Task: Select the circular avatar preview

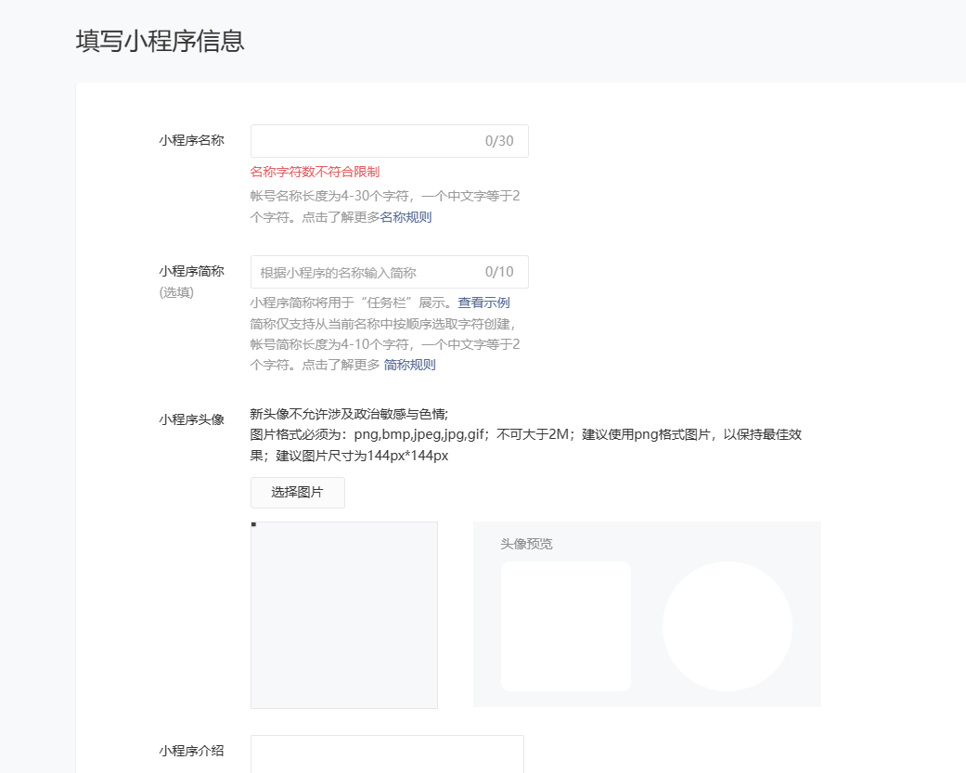Action: click(x=727, y=626)
